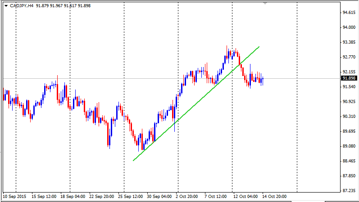Click the 94.615 price scale label
The image size is (359, 202).
point(349,13)
